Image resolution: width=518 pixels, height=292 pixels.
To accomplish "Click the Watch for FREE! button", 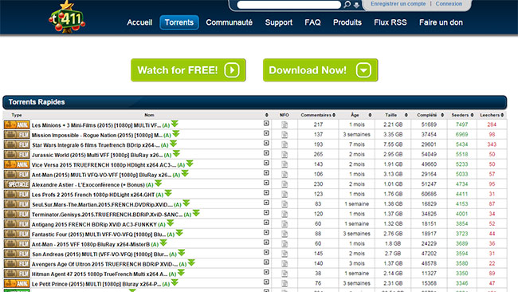I will [x=188, y=70].
